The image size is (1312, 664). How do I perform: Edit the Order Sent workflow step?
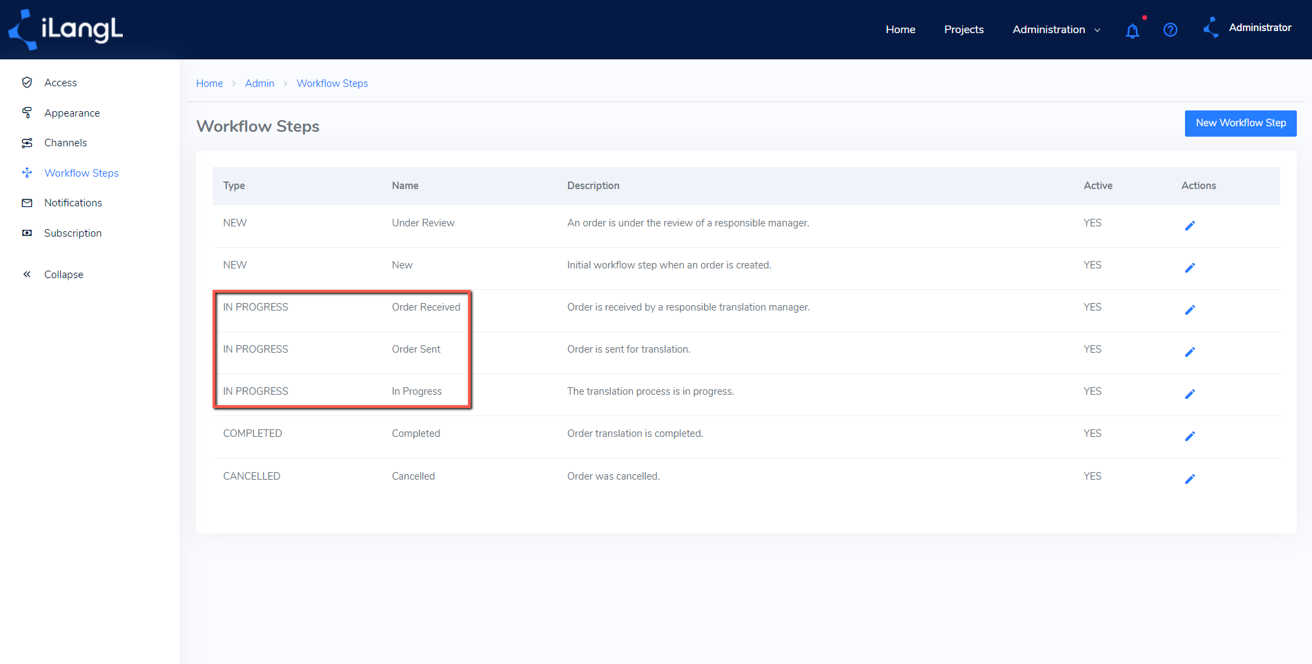pyautogui.click(x=1190, y=352)
